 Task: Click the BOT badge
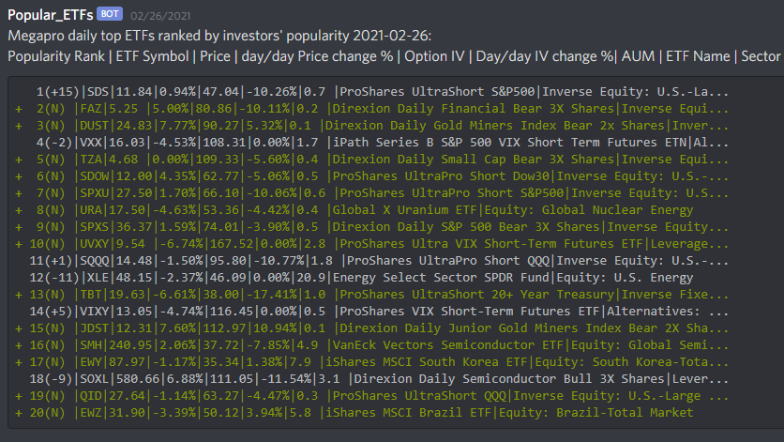pos(110,14)
